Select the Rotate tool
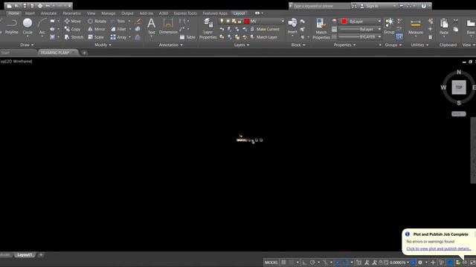This screenshot has height=267, width=476. pyautogui.click(x=97, y=22)
